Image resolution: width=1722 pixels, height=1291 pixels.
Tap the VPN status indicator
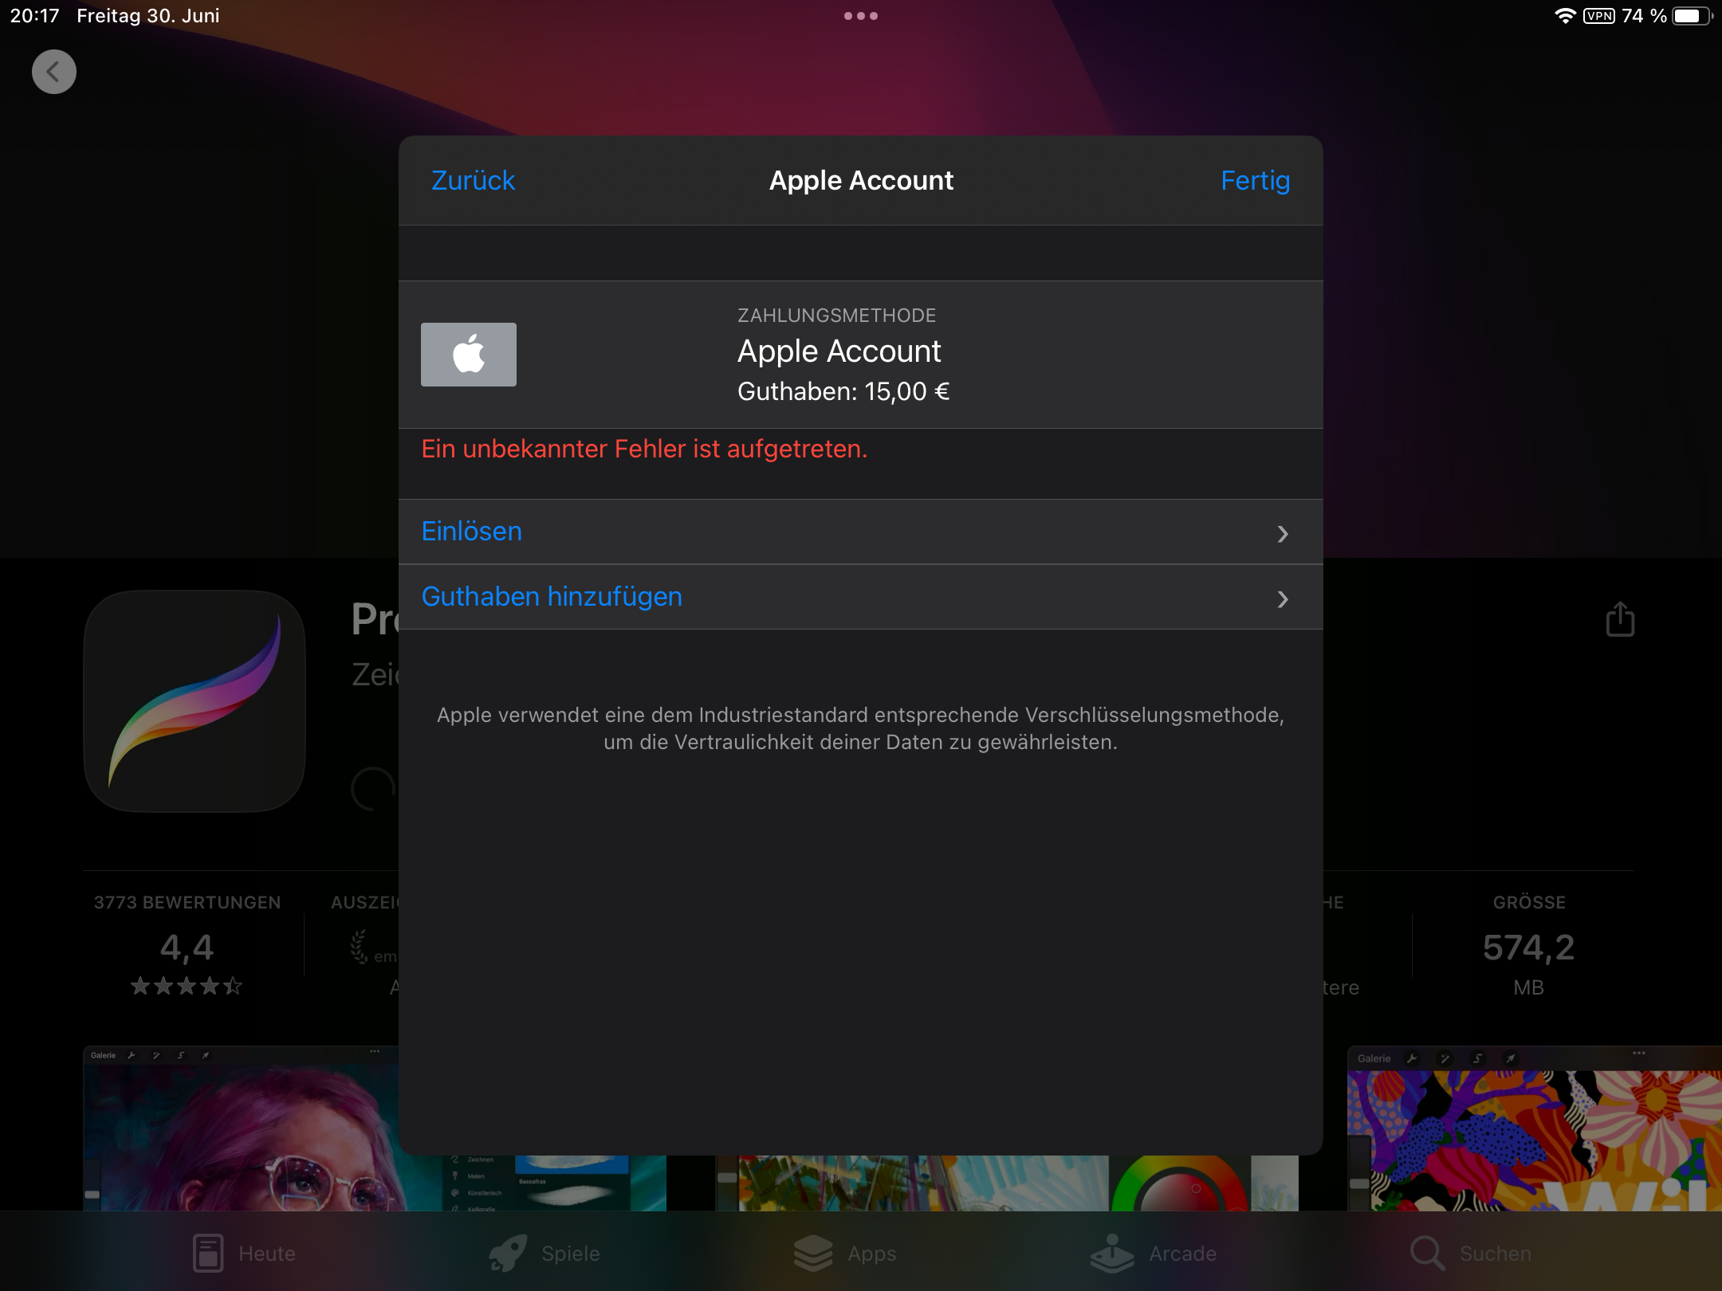[x=1599, y=16]
